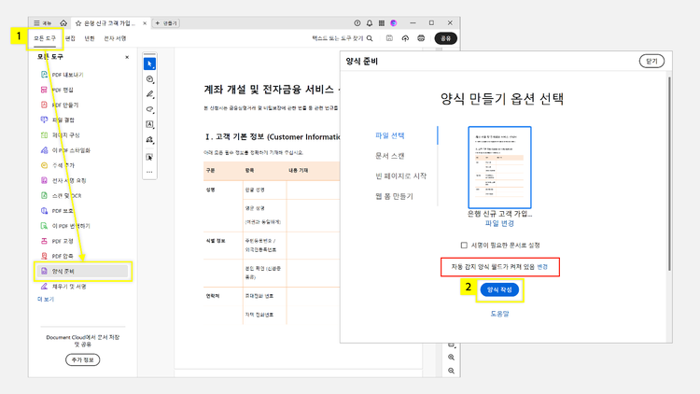Click the save disk icon
The image size is (700, 394).
coord(389,38)
